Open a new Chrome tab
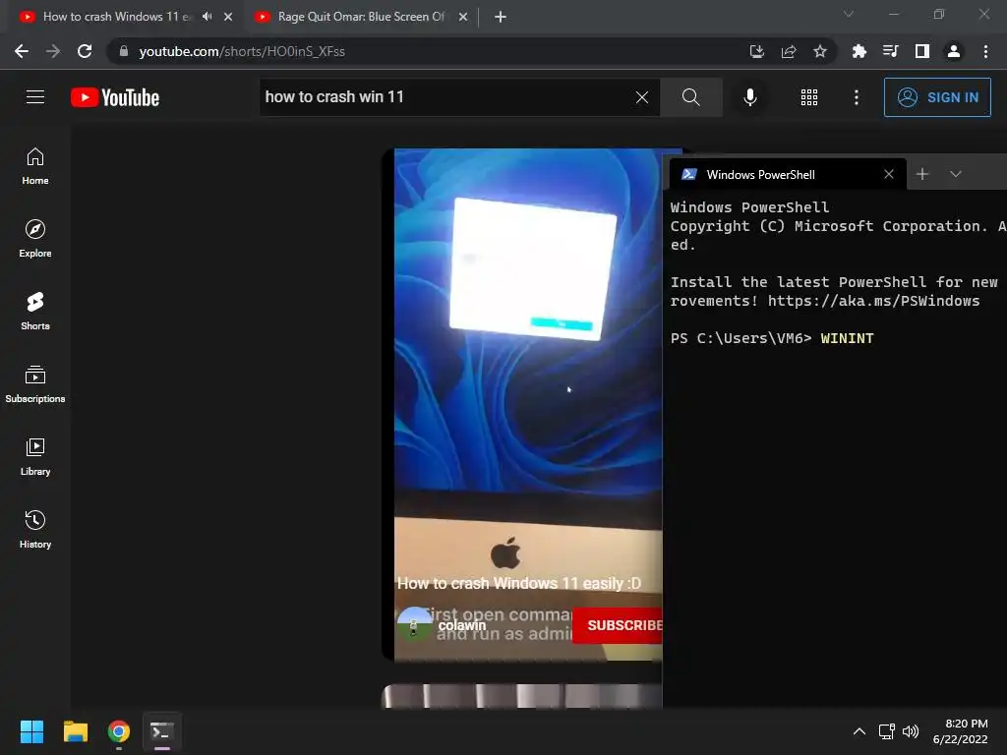The height and width of the screenshot is (755, 1007). tap(501, 18)
